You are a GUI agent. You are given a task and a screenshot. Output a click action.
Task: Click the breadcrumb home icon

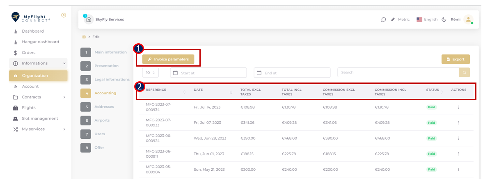(84, 37)
